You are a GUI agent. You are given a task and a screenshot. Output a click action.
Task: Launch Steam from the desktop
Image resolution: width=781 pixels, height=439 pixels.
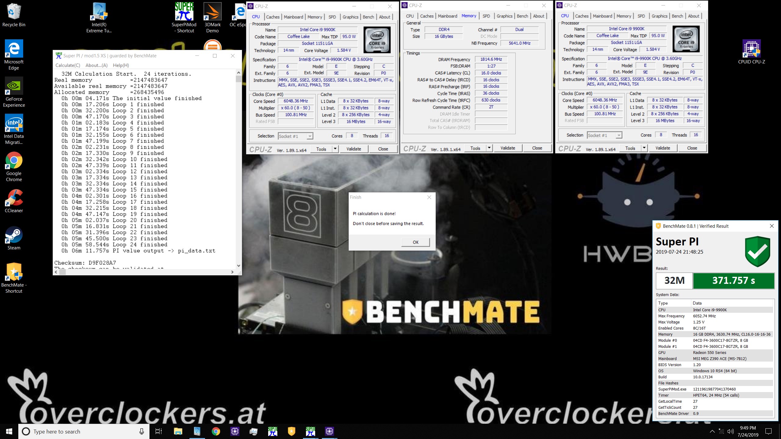click(14, 238)
